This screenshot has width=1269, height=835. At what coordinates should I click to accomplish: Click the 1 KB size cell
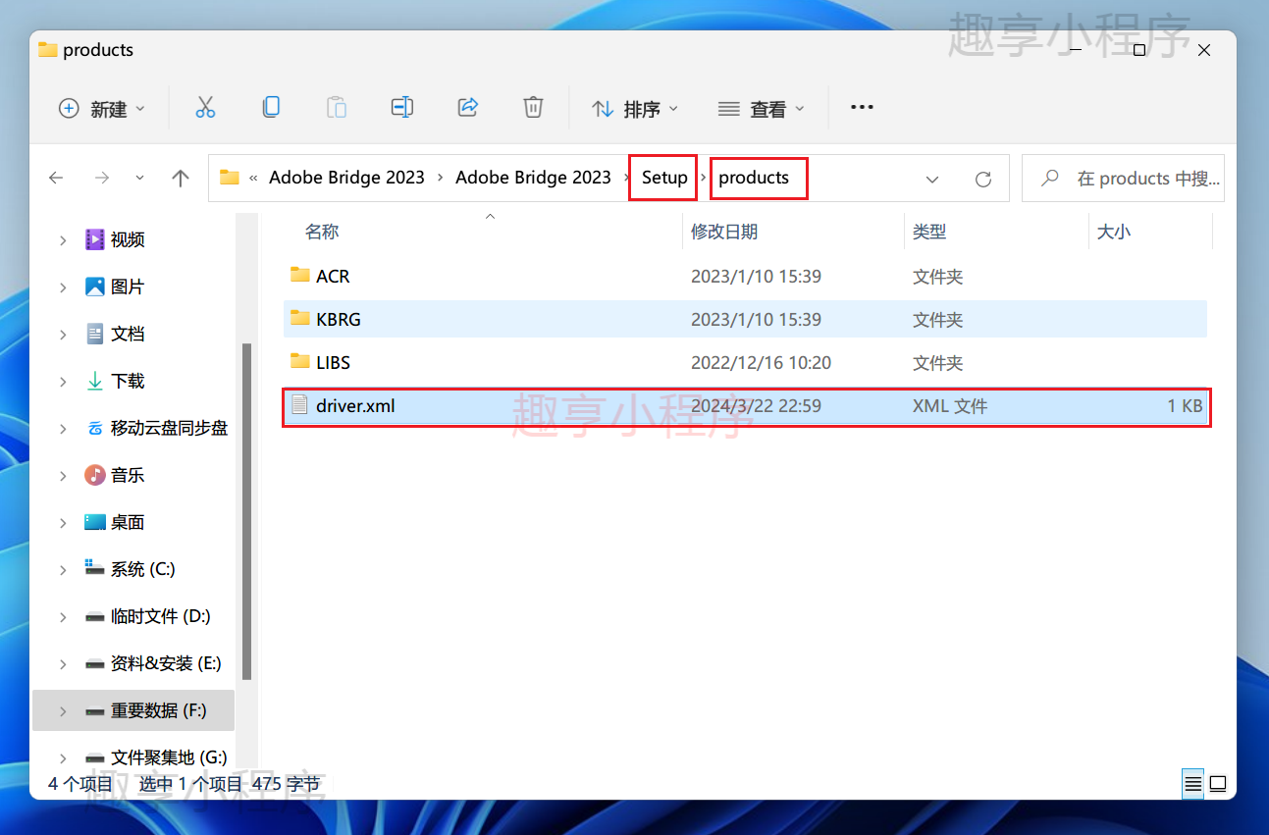[1185, 405]
